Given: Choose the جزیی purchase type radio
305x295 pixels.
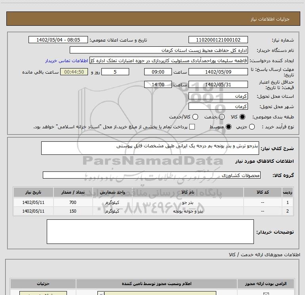Looking at the screenshot, I should [x=252, y=127].
